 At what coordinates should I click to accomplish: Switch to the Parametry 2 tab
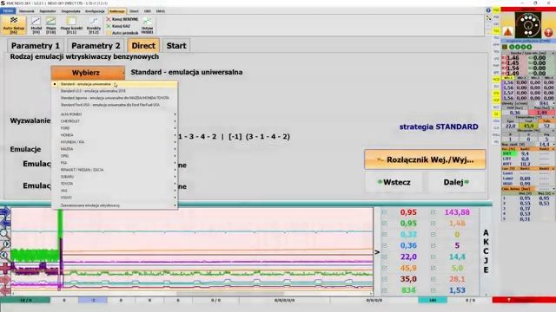[96, 46]
